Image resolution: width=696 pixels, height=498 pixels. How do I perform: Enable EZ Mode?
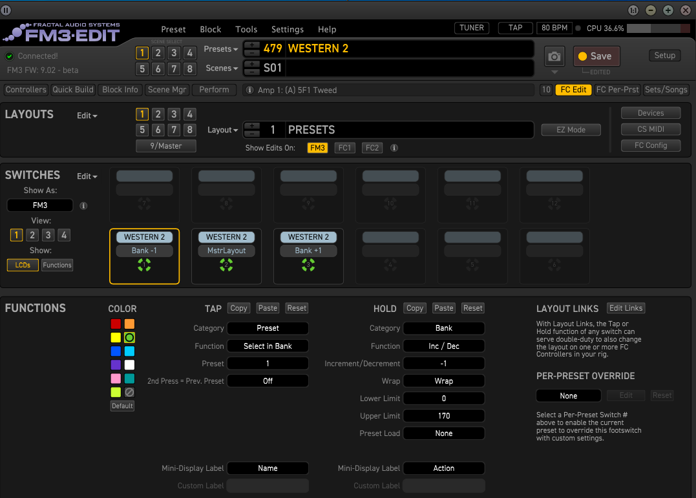tap(571, 130)
